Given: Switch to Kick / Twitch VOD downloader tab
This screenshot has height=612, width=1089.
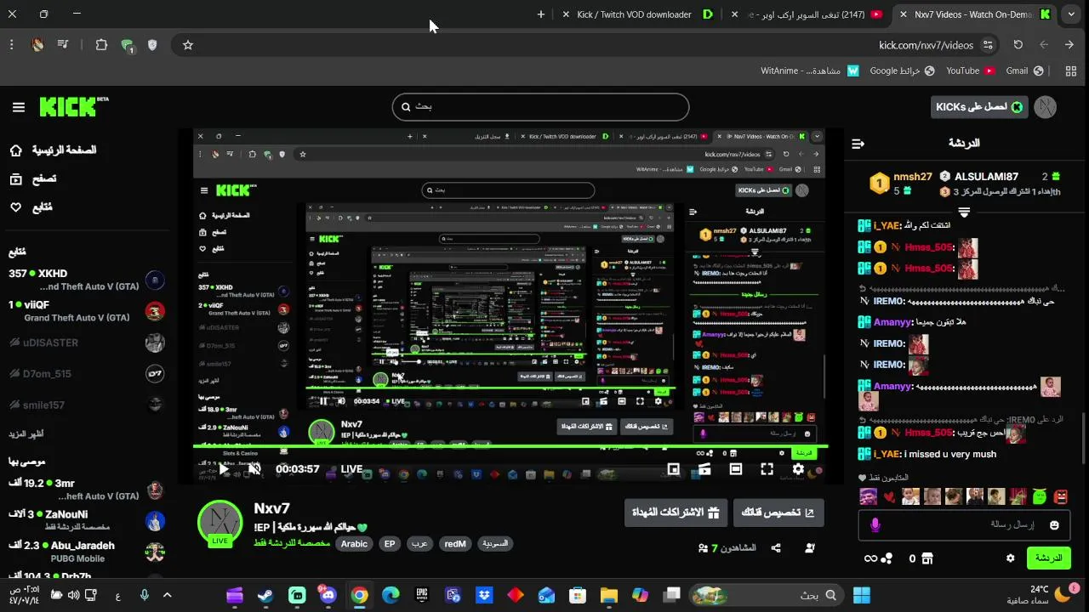Looking at the screenshot, I should tap(637, 14).
